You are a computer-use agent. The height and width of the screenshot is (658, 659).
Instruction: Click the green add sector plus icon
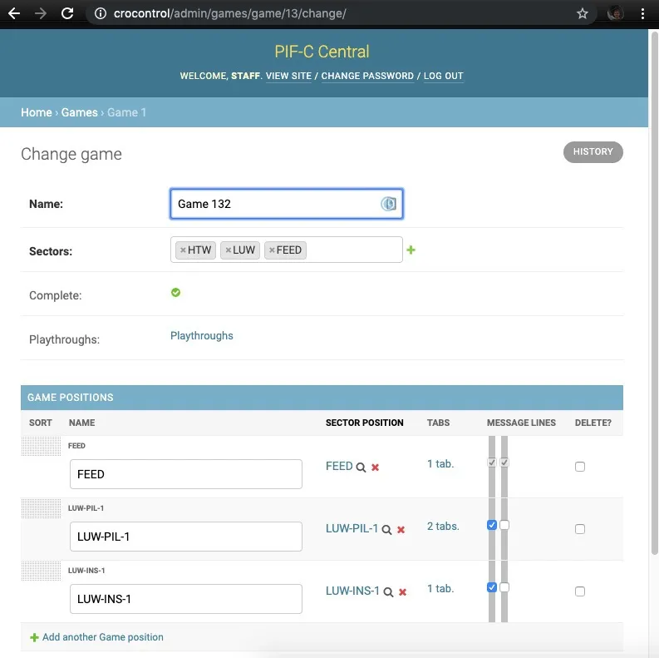pos(411,250)
